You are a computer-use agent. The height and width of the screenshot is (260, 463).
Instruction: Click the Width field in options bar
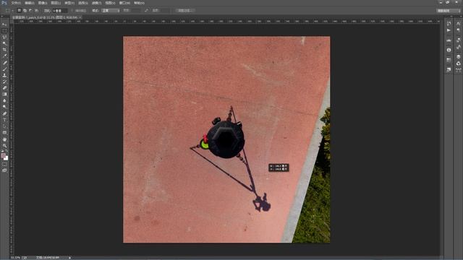pyautogui.click(x=135, y=10)
